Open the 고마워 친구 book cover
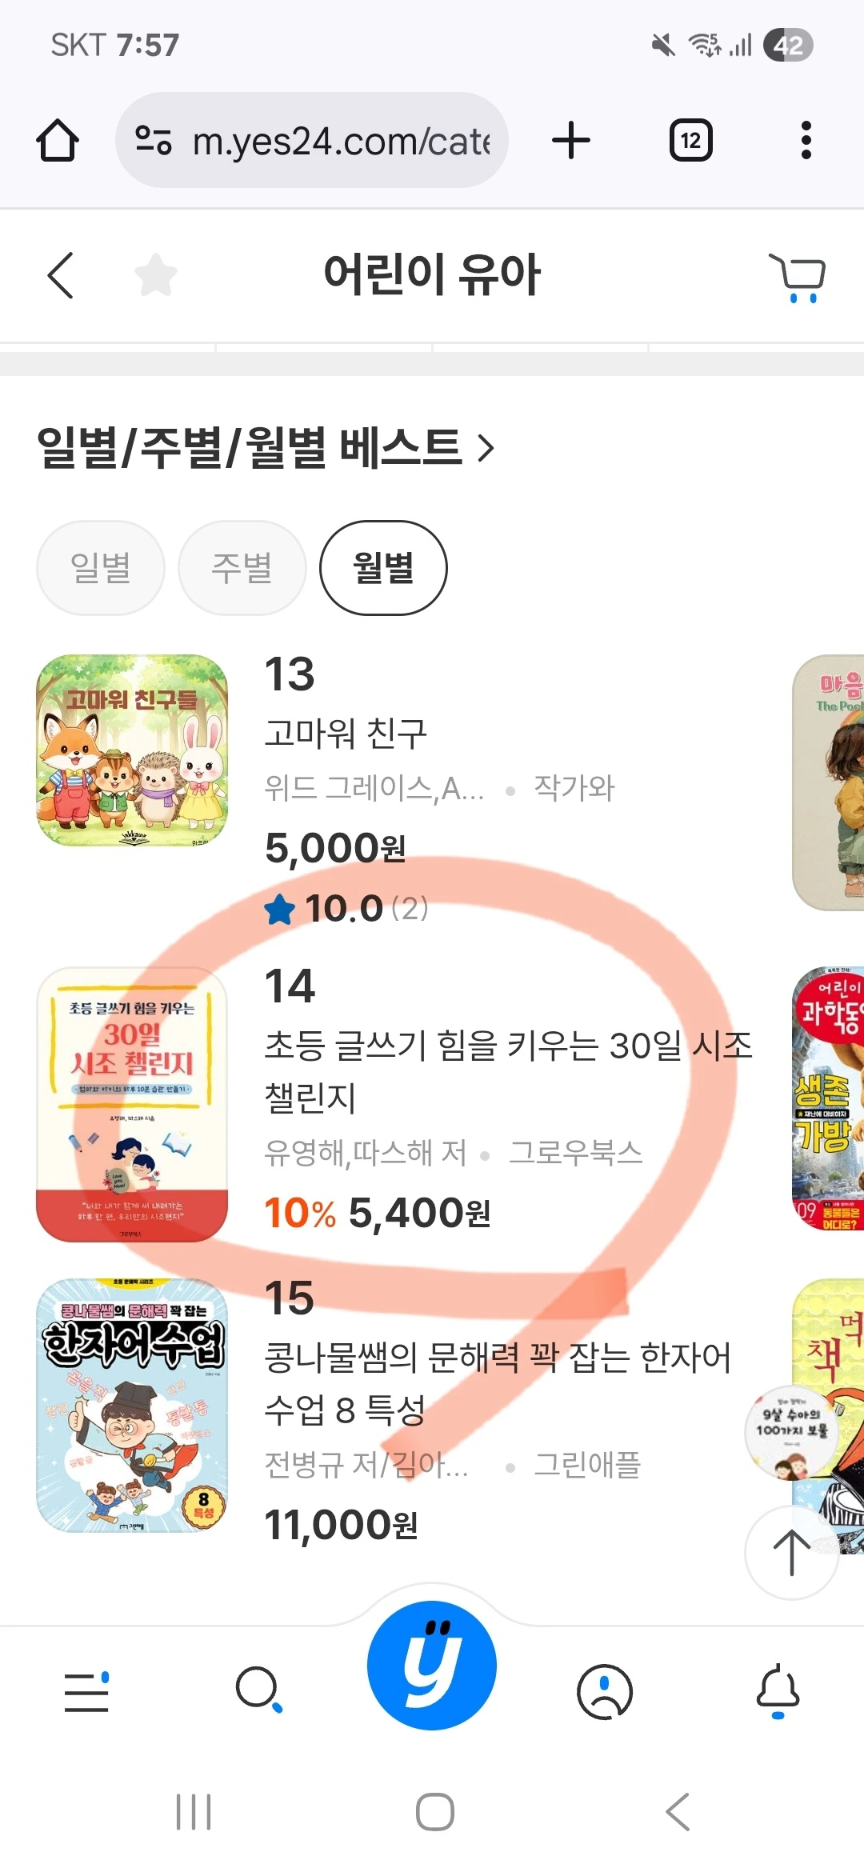The width and height of the screenshot is (864, 1872). pos(132,750)
